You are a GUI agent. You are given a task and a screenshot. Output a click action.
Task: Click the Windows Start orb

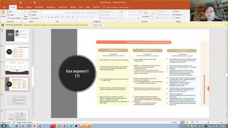click(x=4, y=126)
